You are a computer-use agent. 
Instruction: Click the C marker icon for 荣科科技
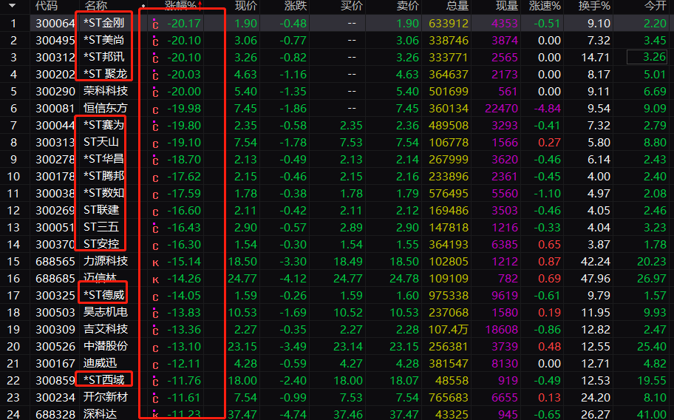pos(155,92)
